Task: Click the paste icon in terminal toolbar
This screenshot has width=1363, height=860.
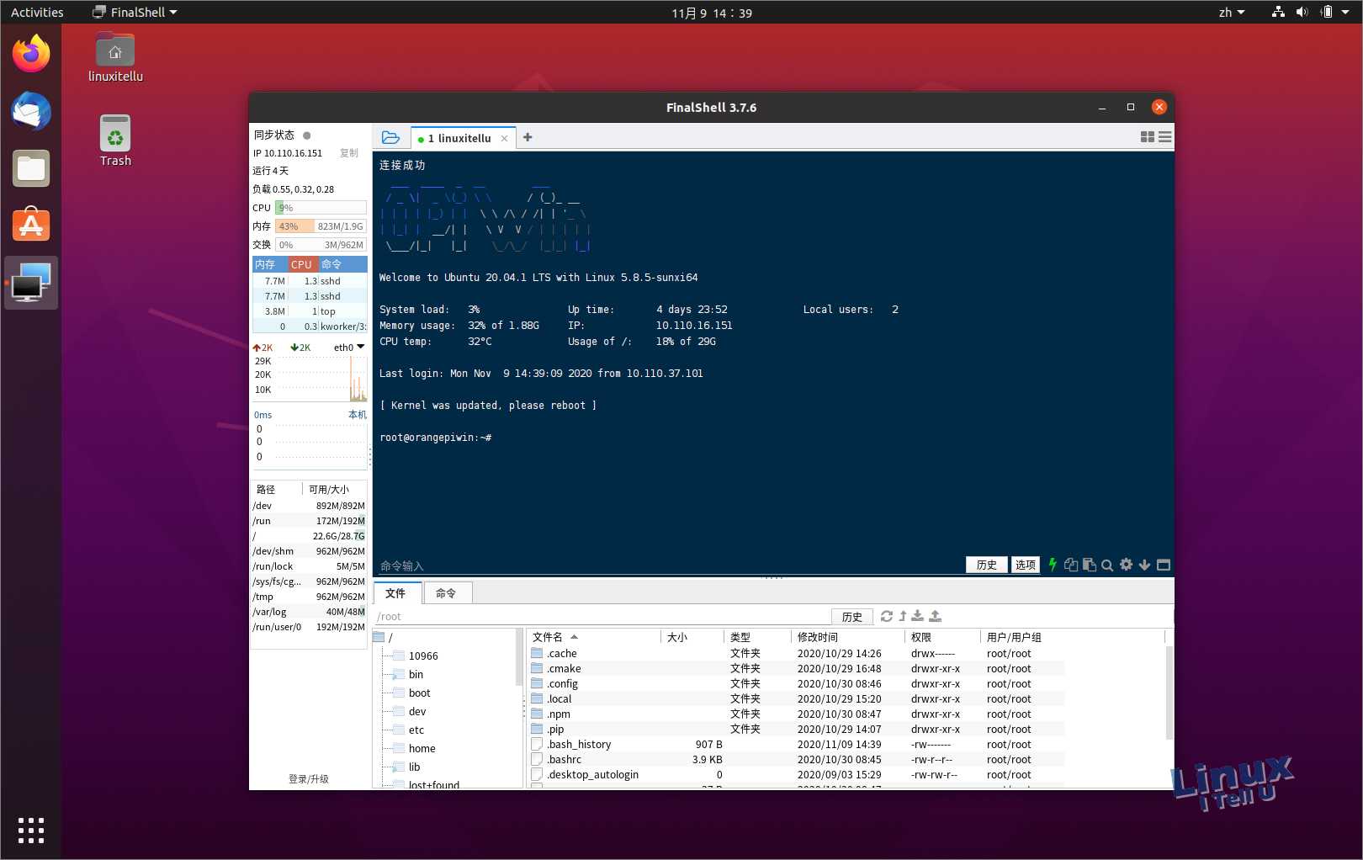Action: [x=1089, y=565]
